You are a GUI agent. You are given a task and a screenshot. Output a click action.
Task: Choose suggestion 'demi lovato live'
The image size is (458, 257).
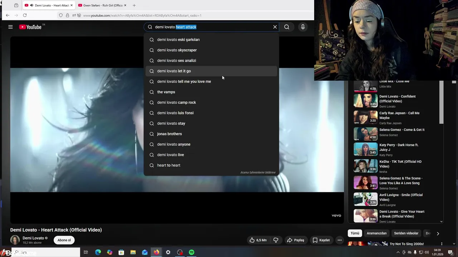(x=211, y=155)
